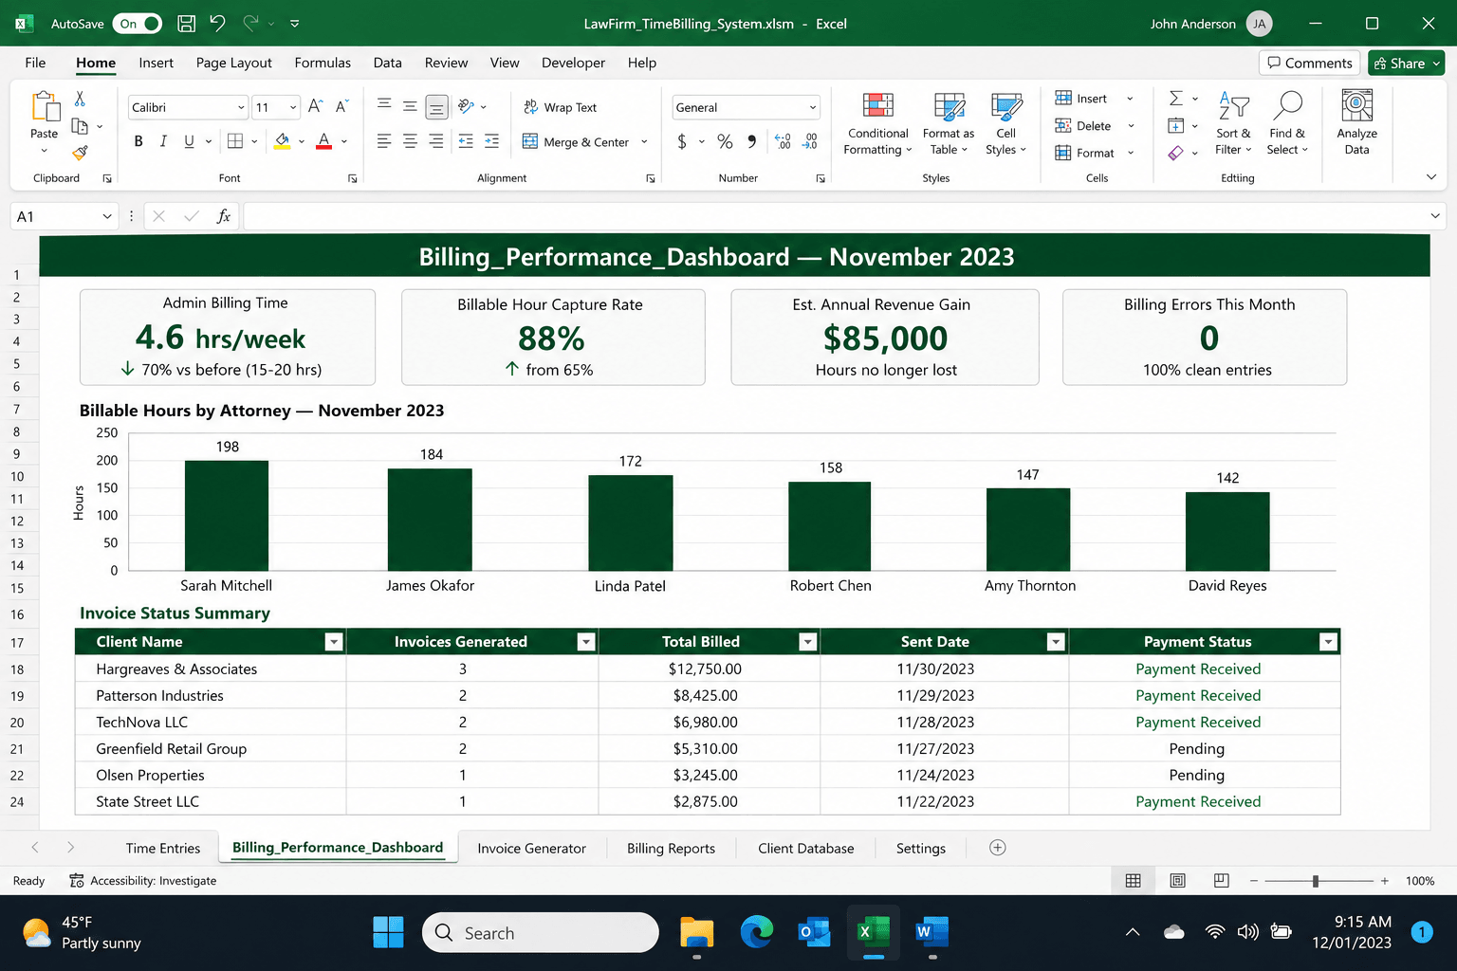Switch to Client Database sheet tab
This screenshot has width=1457, height=971.
(x=805, y=848)
